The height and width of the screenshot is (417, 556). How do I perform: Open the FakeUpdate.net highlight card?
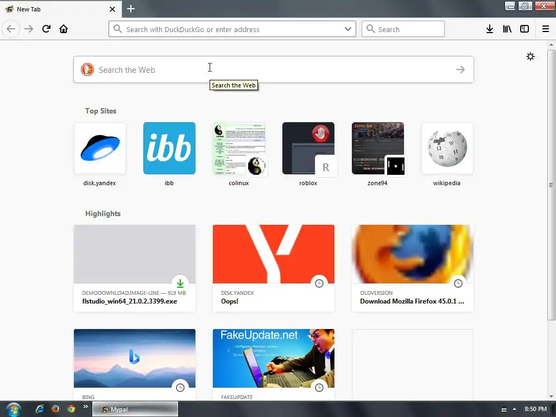(x=274, y=365)
